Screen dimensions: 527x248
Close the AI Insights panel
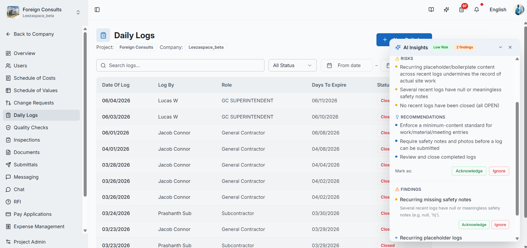[x=510, y=47]
